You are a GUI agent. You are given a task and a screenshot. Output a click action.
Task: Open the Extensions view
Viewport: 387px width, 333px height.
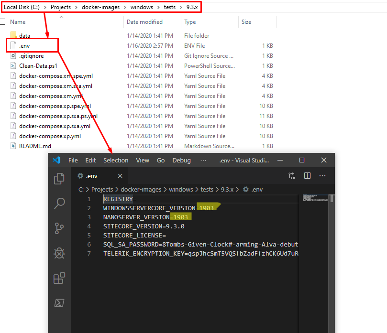(x=59, y=278)
